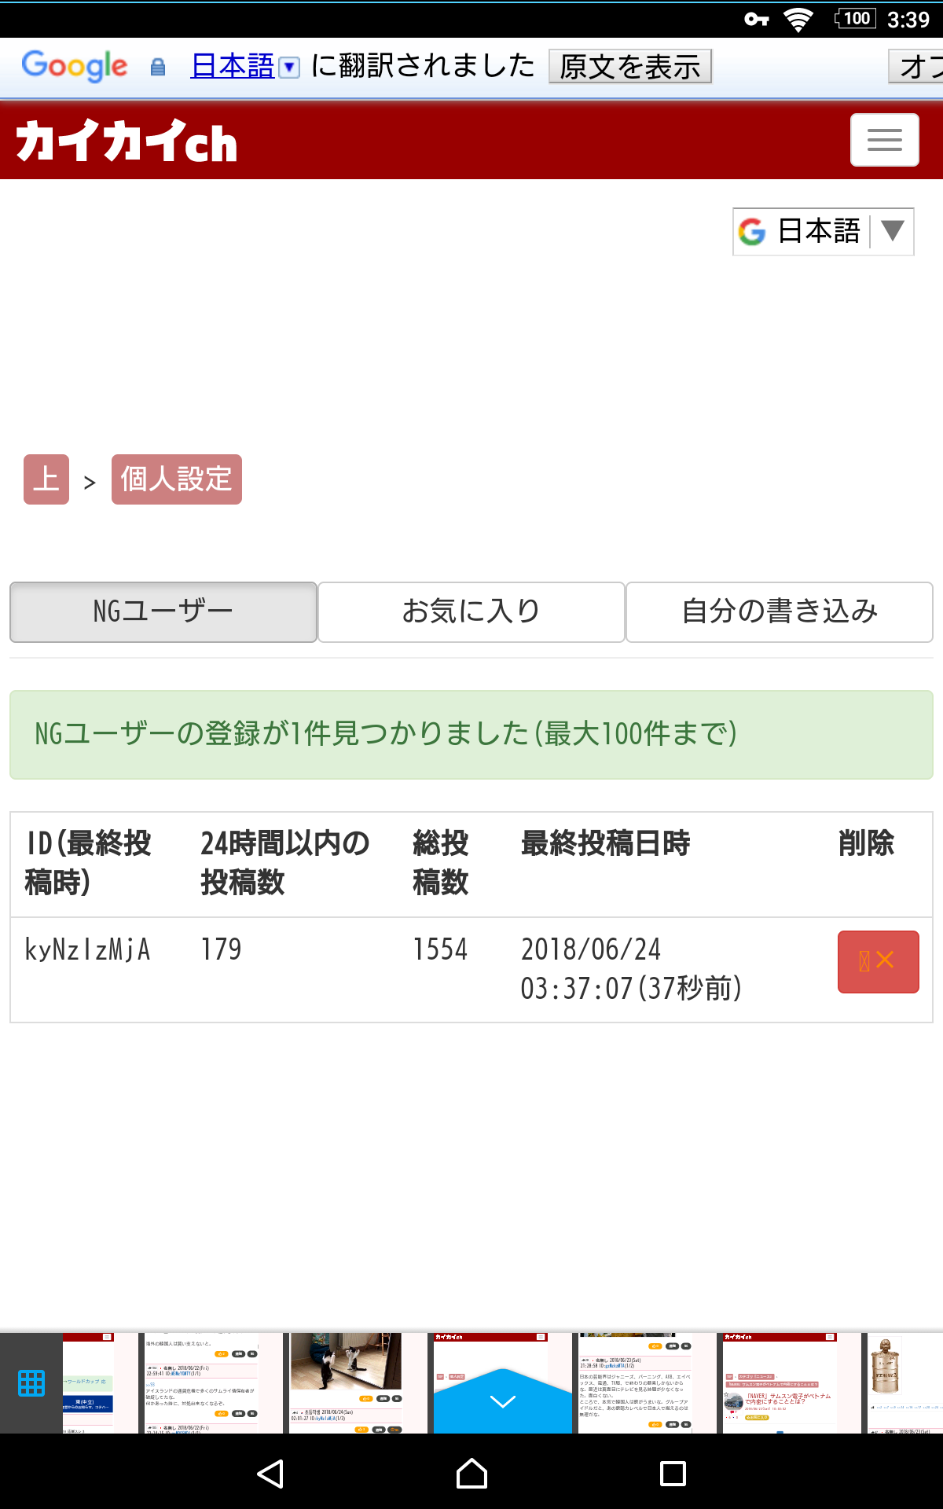The height and width of the screenshot is (1509, 943).
Task: Switch to the NGユーザー tab
Action: 163,611
